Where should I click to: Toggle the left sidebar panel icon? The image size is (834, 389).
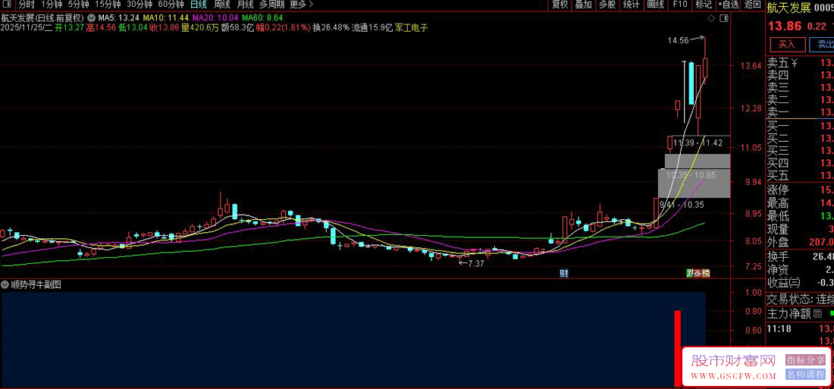[x=6, y=5]
